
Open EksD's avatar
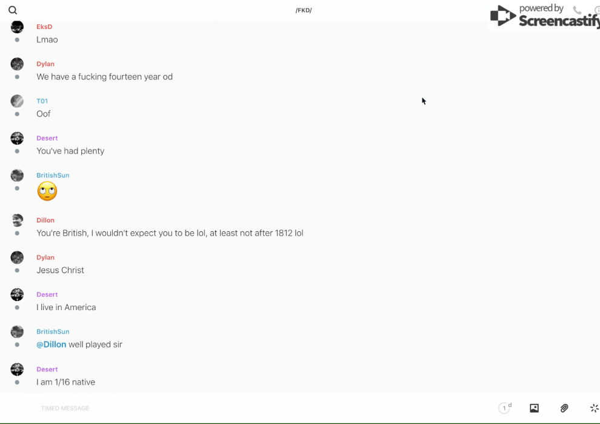tap(17, 27)
